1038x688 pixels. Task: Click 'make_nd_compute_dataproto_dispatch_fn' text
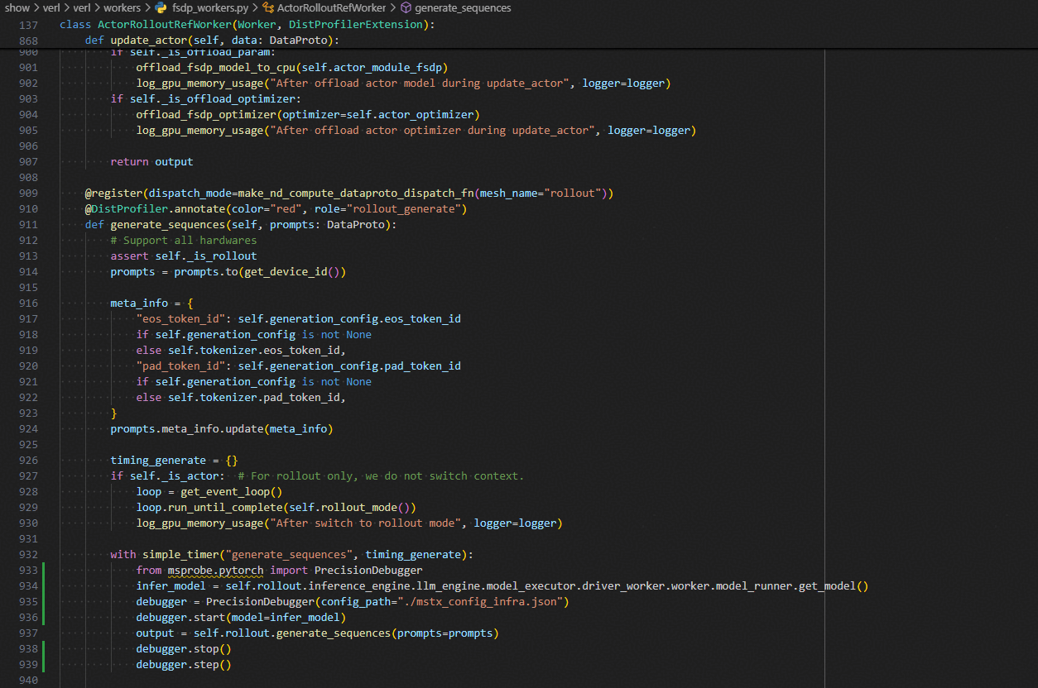tap(358, 193)
